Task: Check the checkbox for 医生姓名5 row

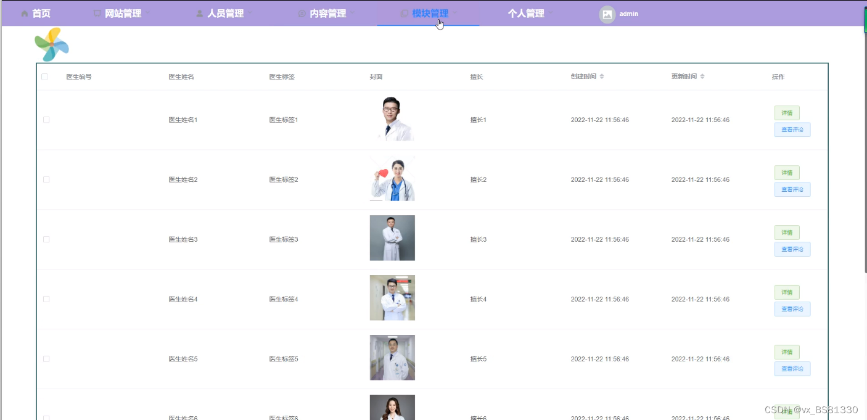Action: pos(46,359)
